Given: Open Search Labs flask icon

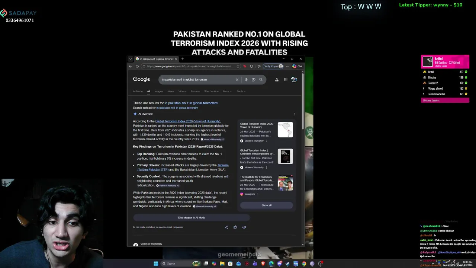Looking at the screenshot, I should pyautogui.click(x=277, y=79).
